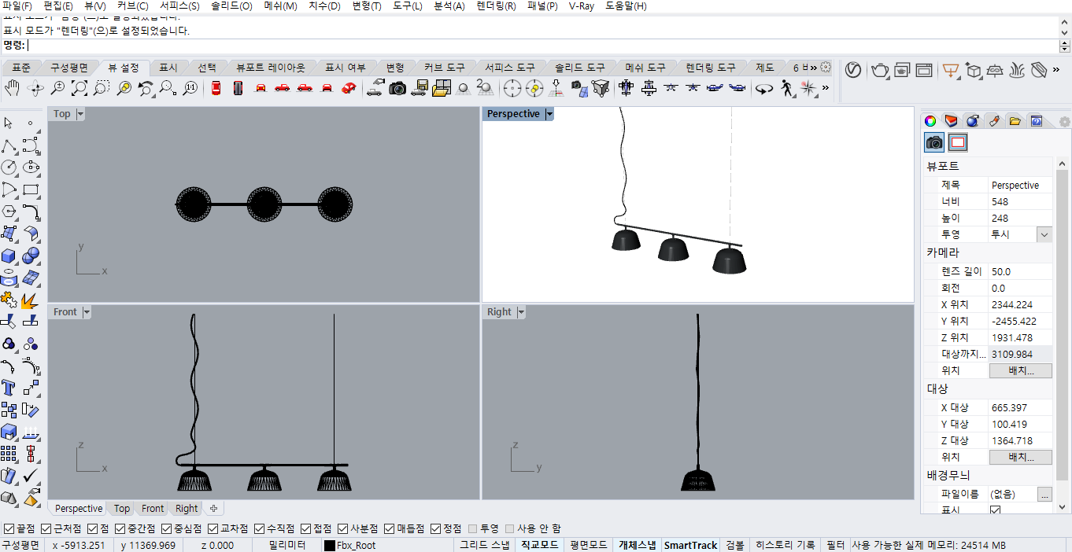Click the Fbx_Root layer color swatch
Screen dimensions: 1072x552
[x=330, y=545]
